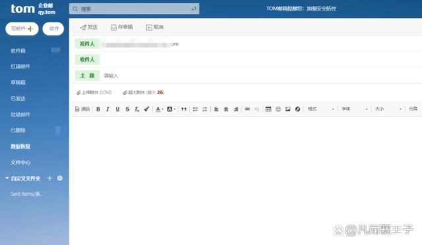The image size is (422, 245).
Task: Open the 已删除 deleted folder
Action: coord(18,130)
